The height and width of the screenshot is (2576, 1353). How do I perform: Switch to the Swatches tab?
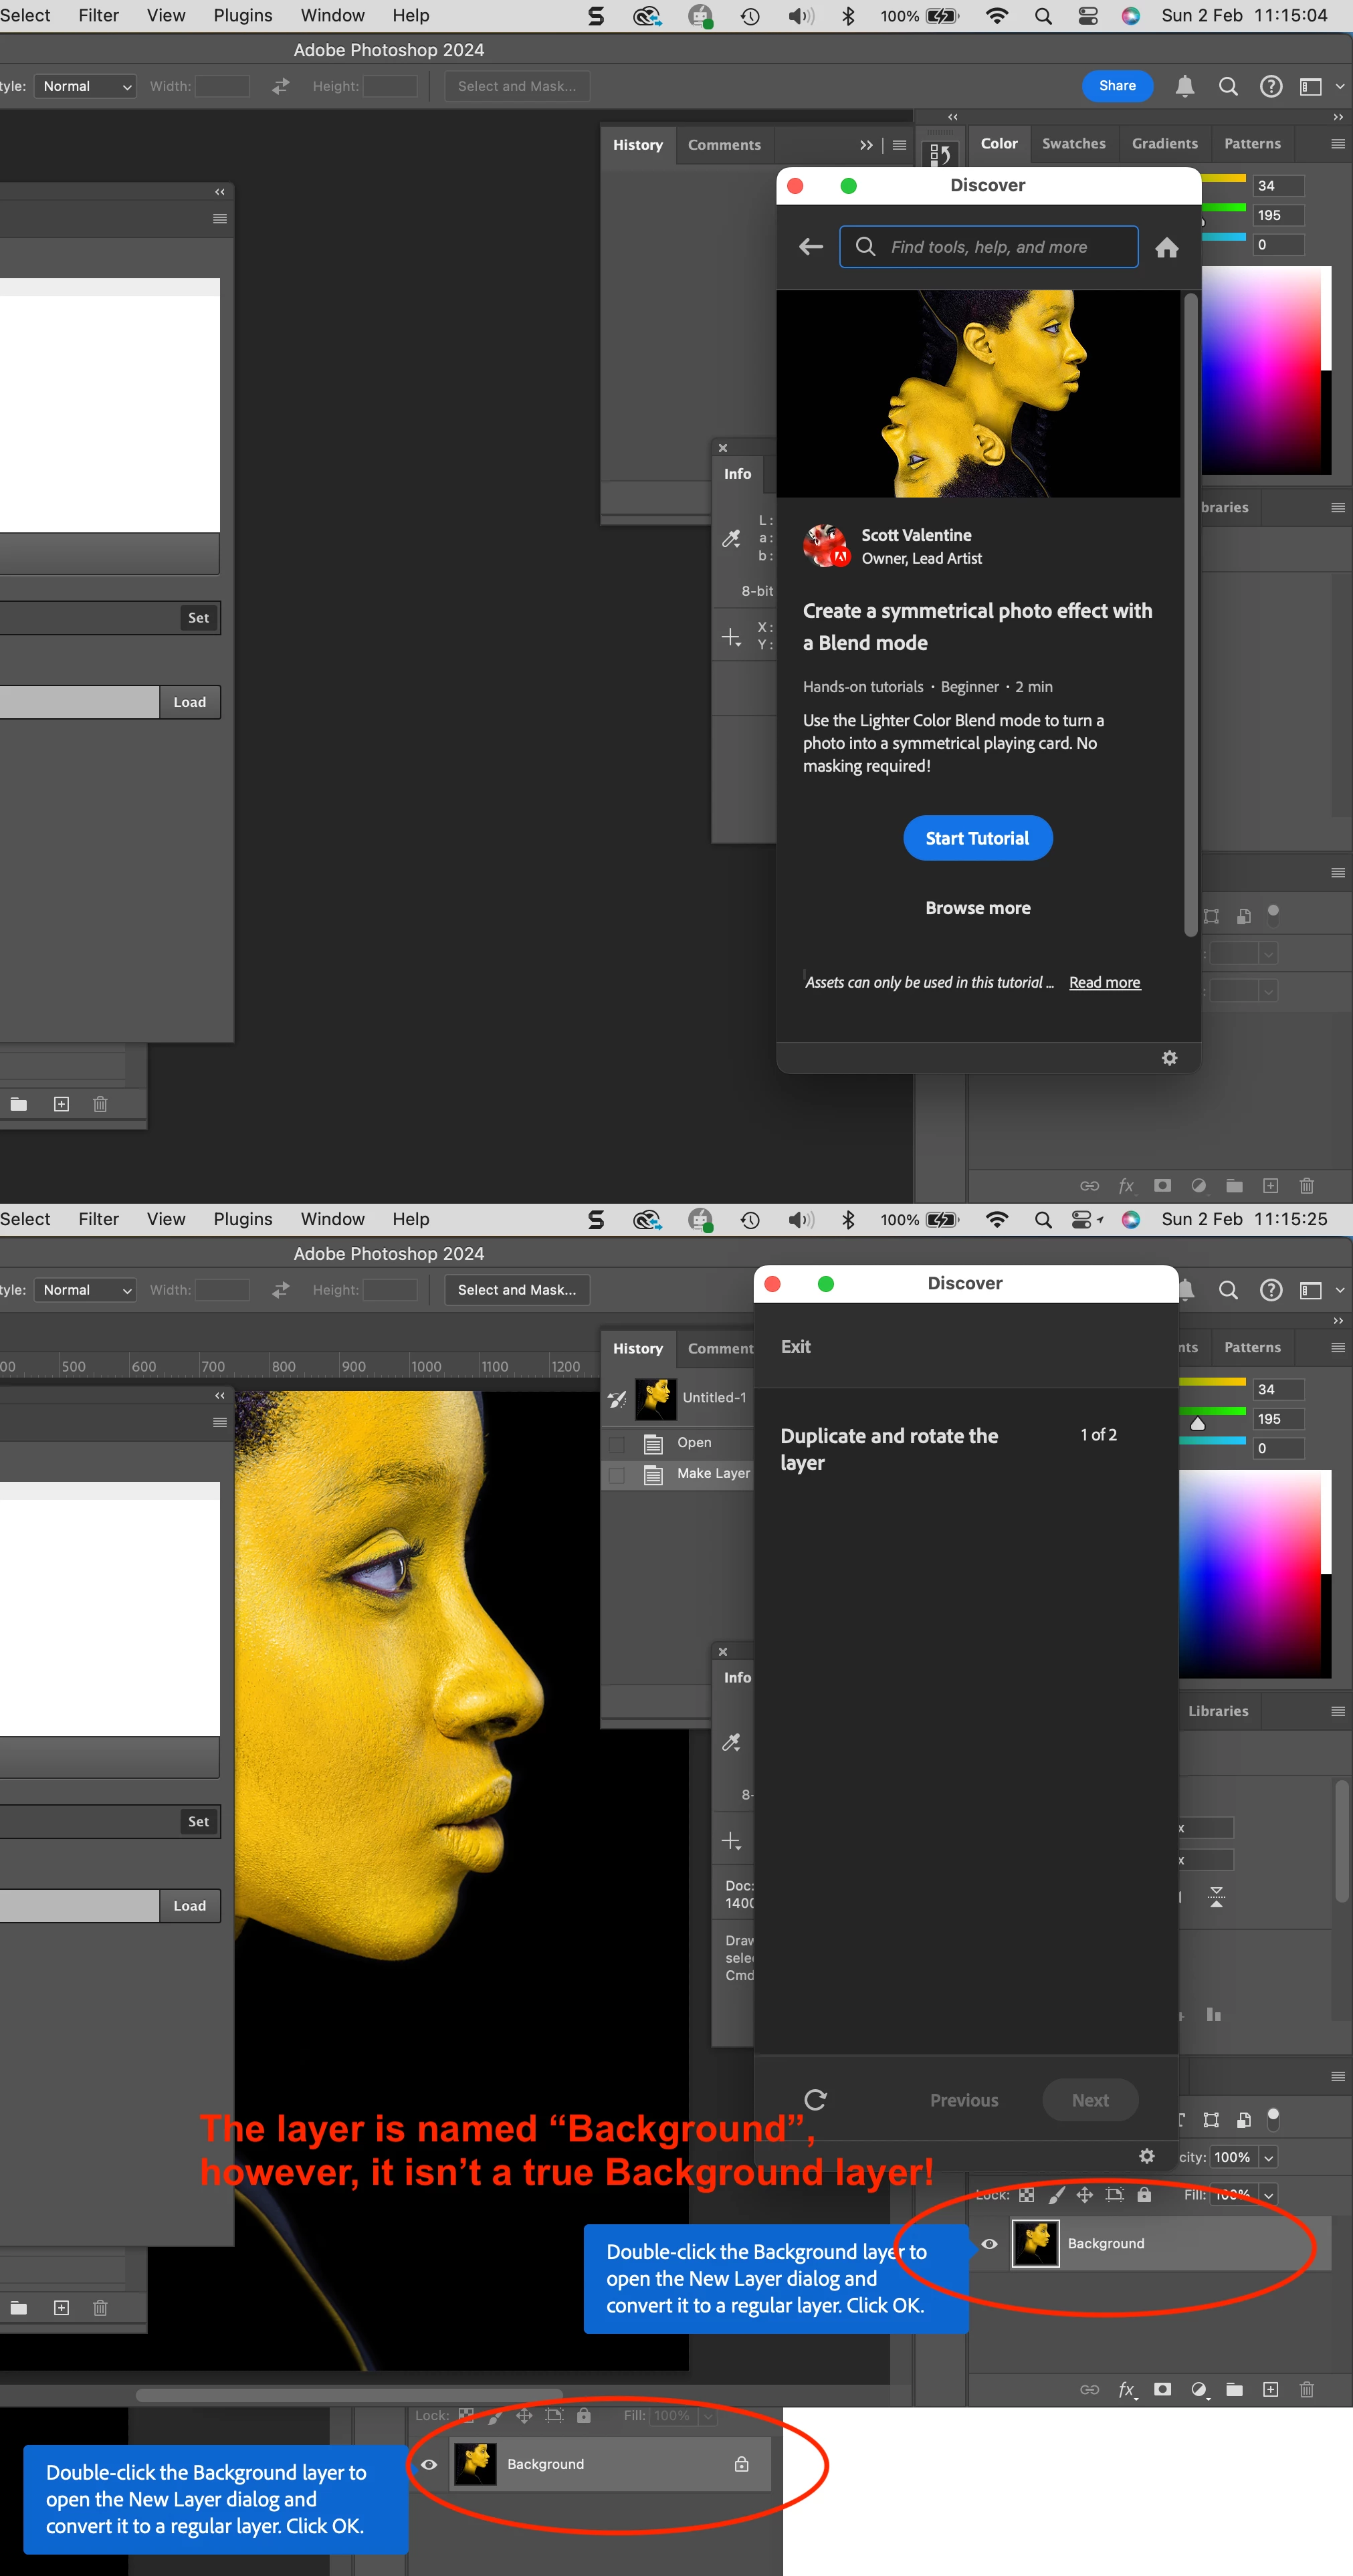tap(1073, 144)
